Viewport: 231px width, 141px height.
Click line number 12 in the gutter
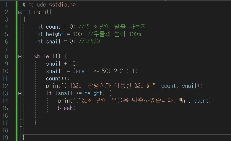pos(5,86)
